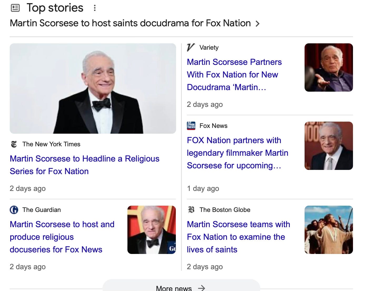Click '2 days ago' under Boston Globe story
Screen dimensions: 378x291
point(205,267)
